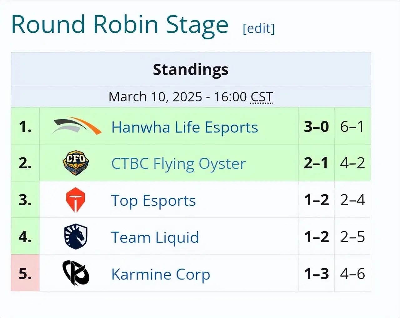The image size is (400, 318).
Task: Click the edit link beside Round Robin Stage
Action: point(259,28)
